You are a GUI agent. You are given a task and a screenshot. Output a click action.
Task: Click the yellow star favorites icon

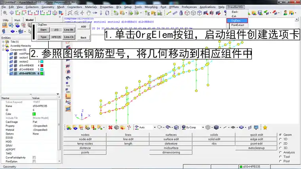[265, 127]
